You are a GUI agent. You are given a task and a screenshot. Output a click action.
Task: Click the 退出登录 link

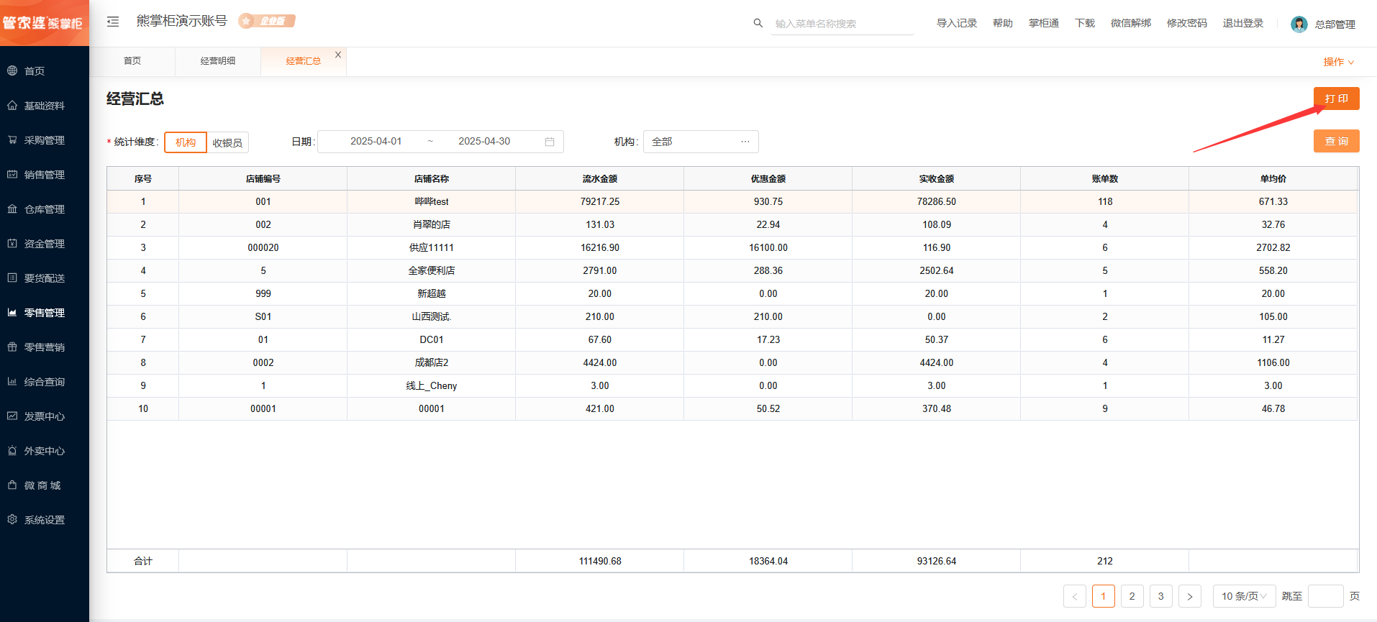click(x=1242, y=23)
